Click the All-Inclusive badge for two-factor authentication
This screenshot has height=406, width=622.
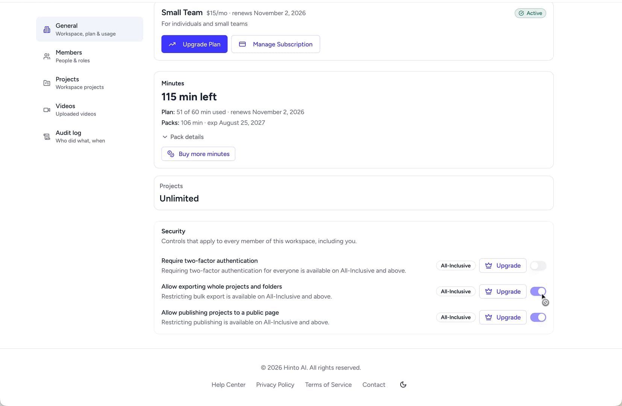coord(456,266)
